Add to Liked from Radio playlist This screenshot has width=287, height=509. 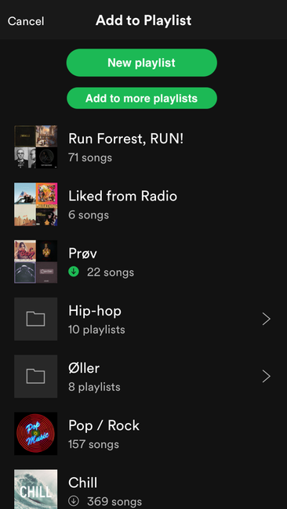coord(143,204)
